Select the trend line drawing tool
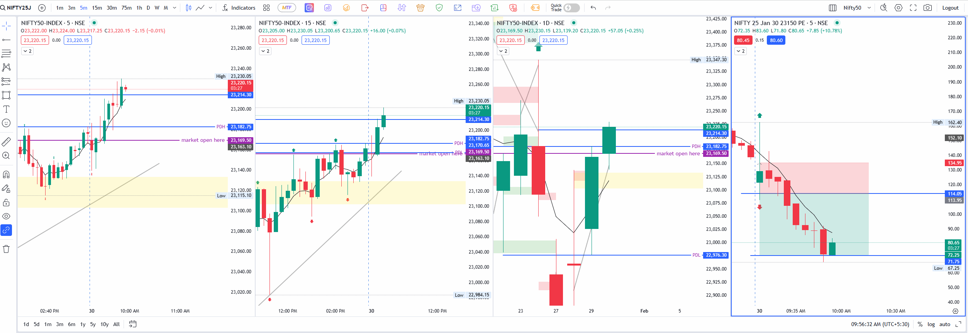968x333 pixels. pyautogui.click(x=6, y=40)
